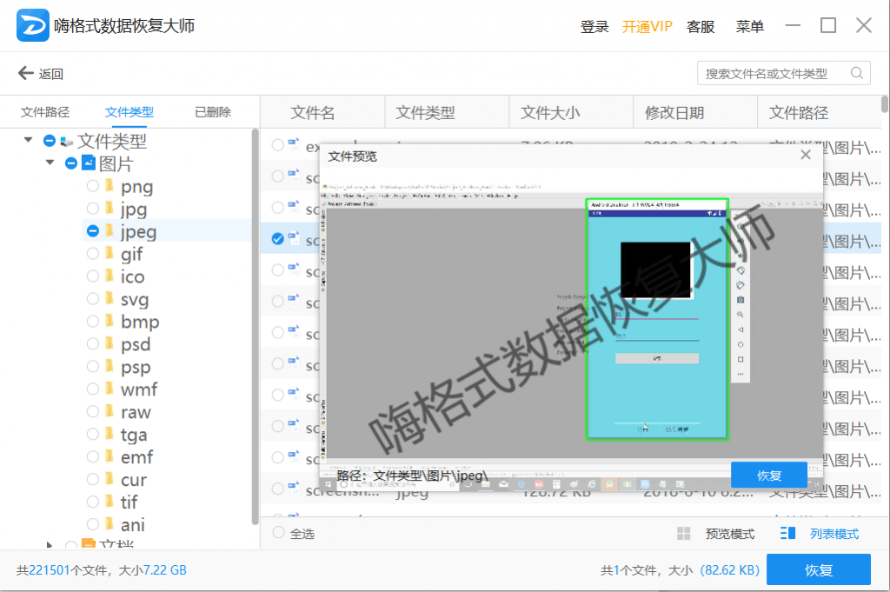Click the raw folder icon

click(110, 411)
